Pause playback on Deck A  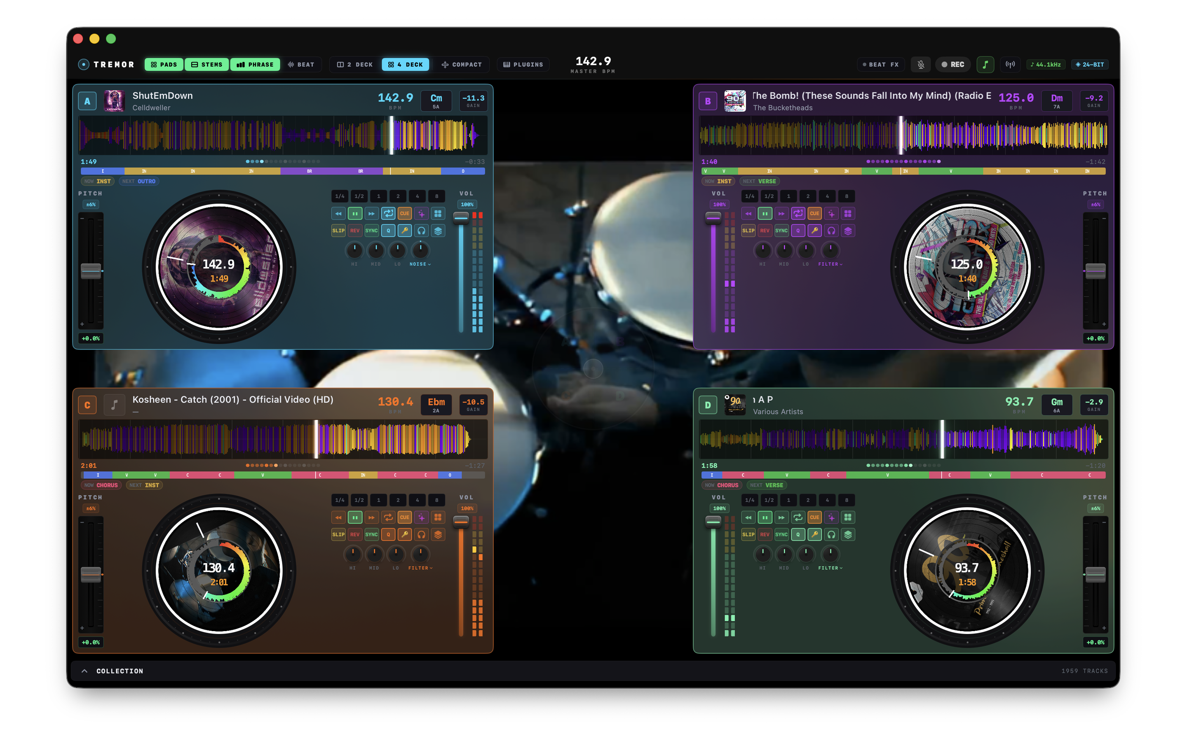tap(354, 214)
